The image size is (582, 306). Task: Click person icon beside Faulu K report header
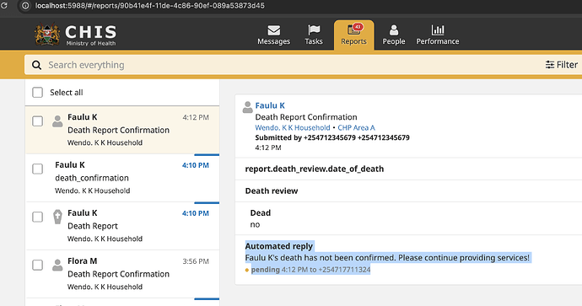pos(248,107)
